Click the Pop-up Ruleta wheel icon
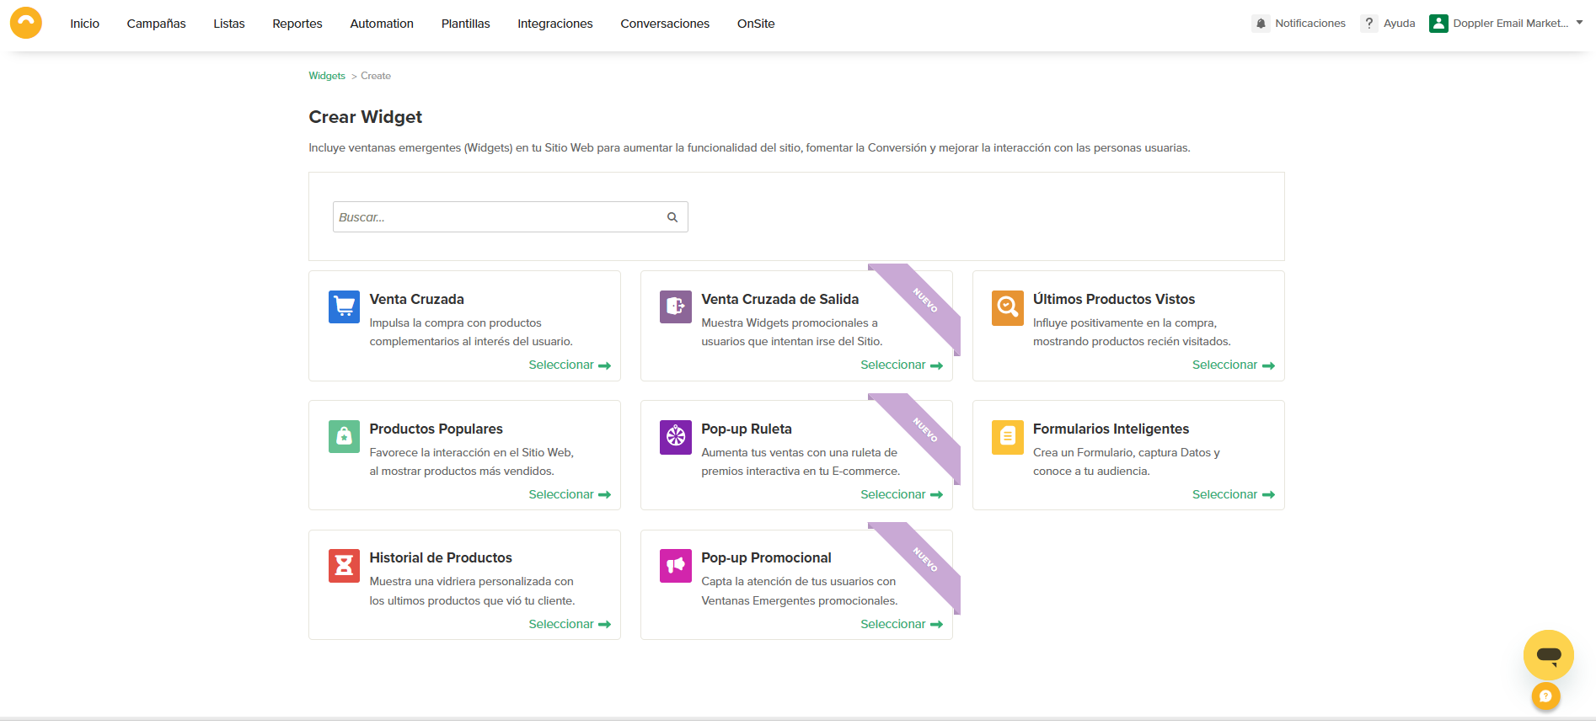Screen dimensions: 1596x725 click(675, 437)
